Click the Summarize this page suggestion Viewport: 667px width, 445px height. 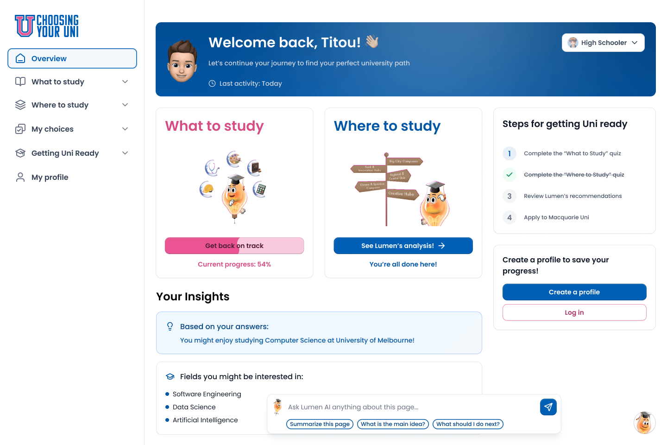[x=320, y=424]
